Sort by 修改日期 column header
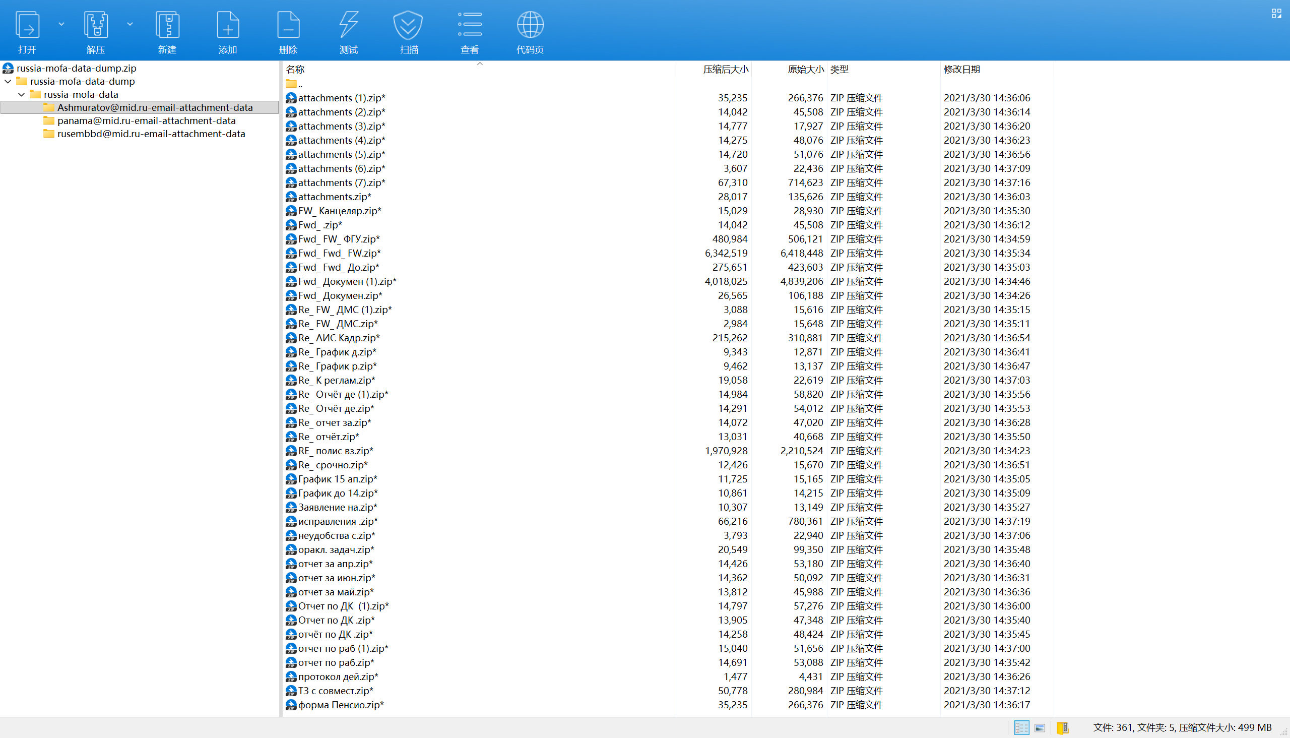 (961, 70)
